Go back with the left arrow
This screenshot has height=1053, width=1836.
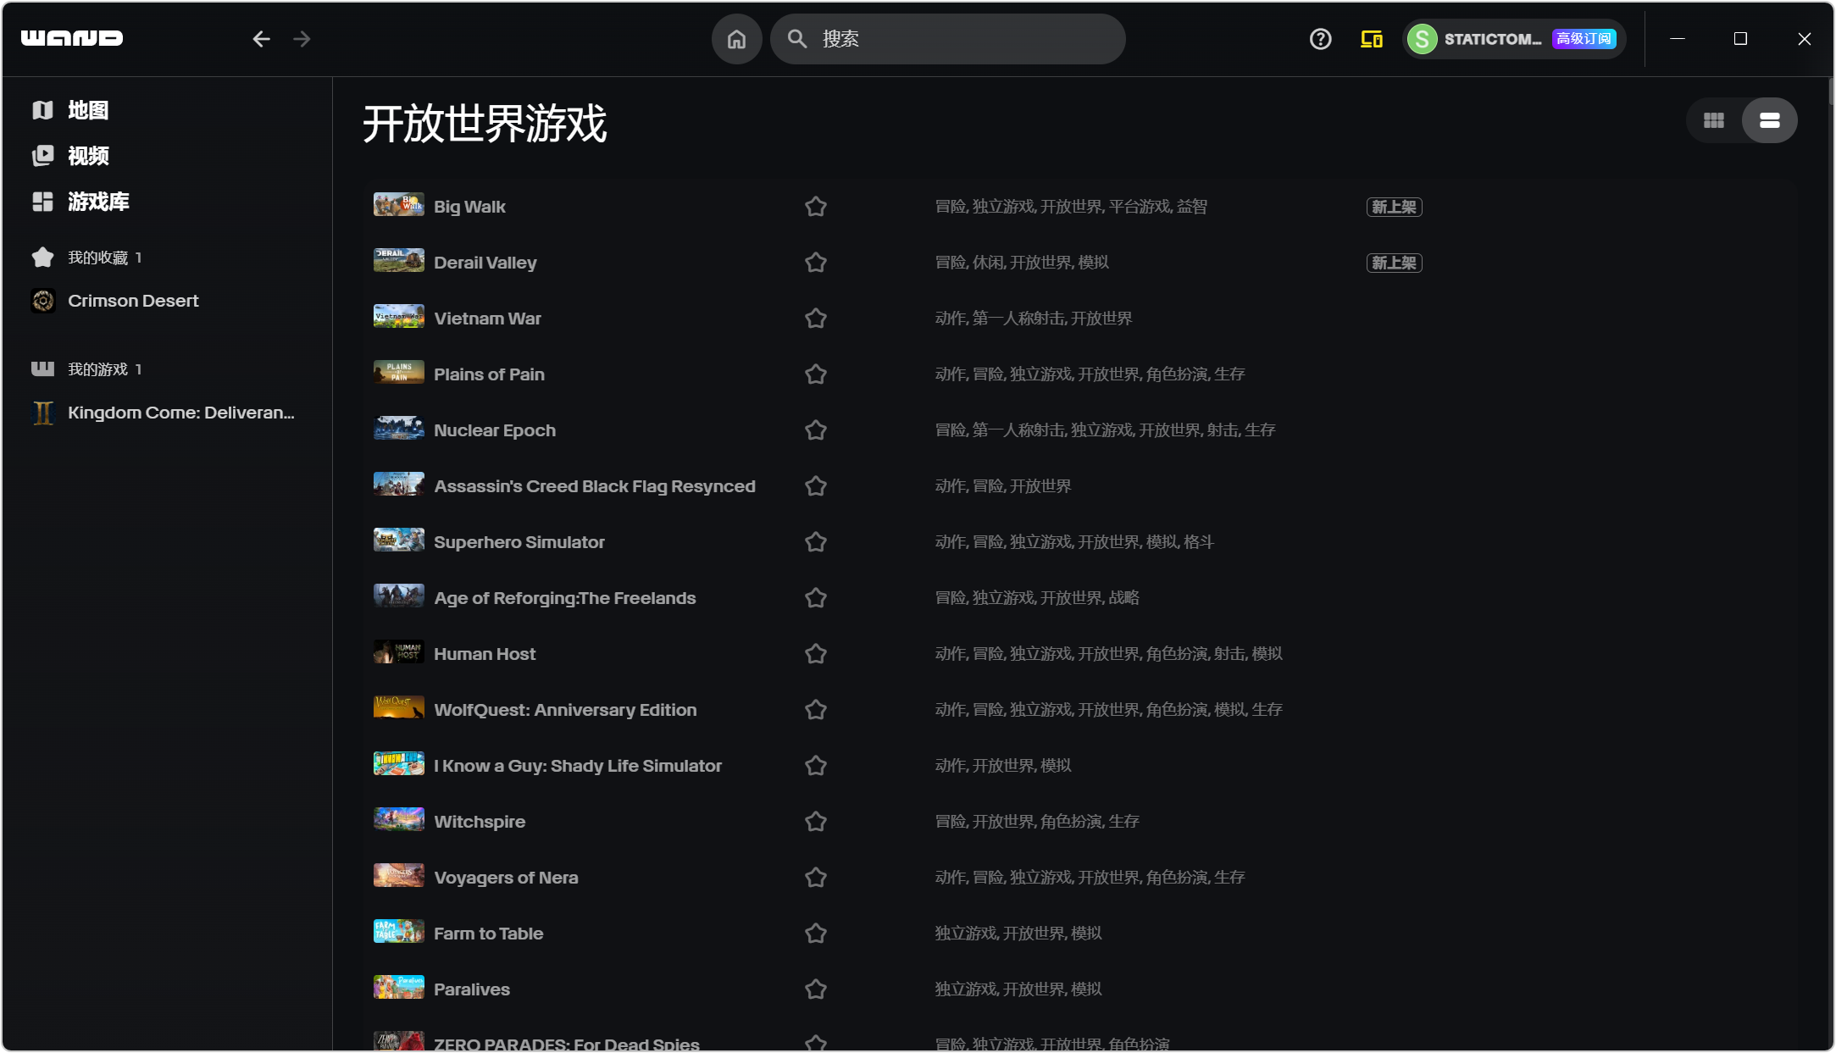tap(261, 39)
